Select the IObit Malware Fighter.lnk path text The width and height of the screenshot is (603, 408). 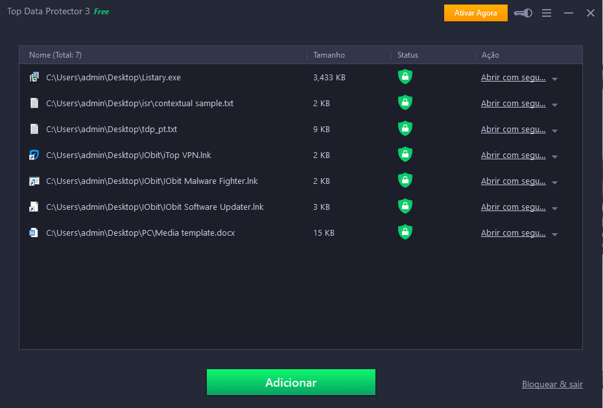coord(152,181)
